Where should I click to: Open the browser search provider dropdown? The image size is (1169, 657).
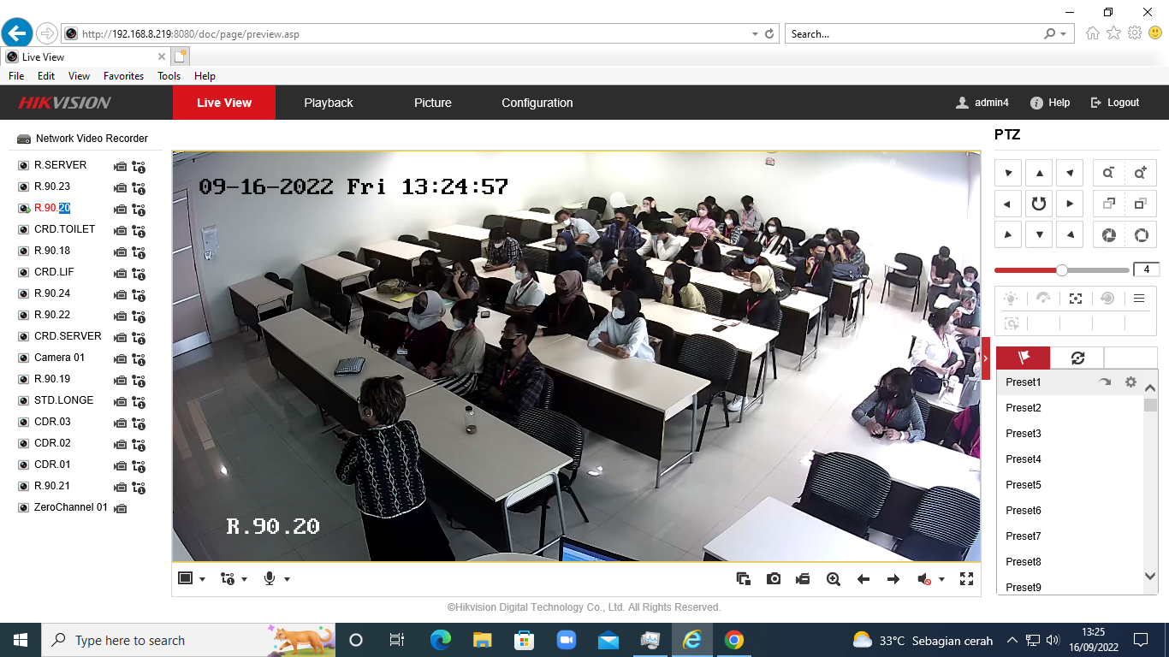tap(1064, 34)
